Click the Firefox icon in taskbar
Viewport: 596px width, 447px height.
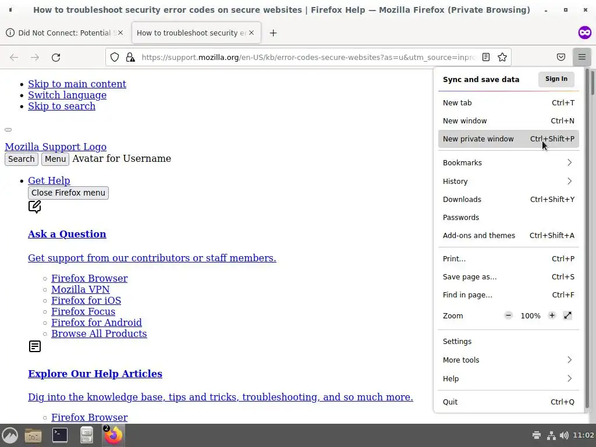point(113,435)
